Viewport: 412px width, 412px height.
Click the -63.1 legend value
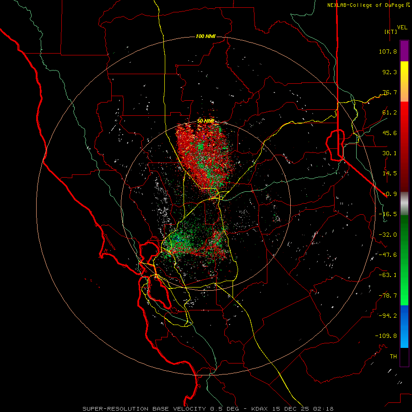click(x=388, y=275)
